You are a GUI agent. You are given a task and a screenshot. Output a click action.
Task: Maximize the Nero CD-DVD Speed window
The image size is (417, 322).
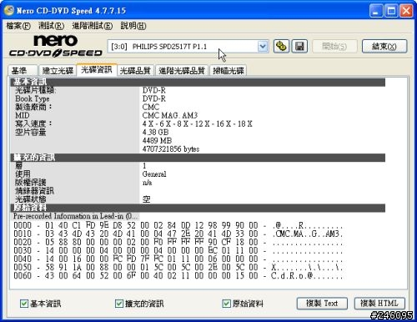tap(391, 11)
